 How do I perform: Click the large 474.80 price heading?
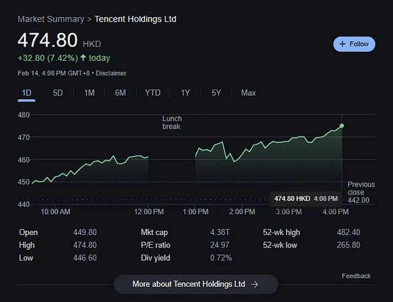(x=48, y=40)
